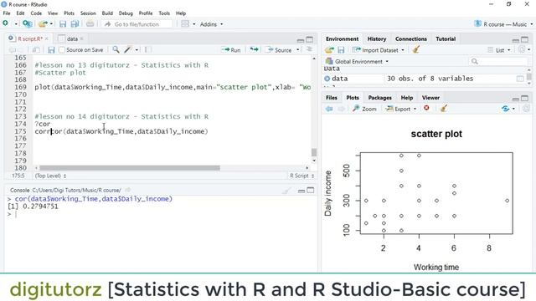The width and height of the screenshot is (536, 301).
Task: Click the Zoom button in Plots pane
Action: 364,109
